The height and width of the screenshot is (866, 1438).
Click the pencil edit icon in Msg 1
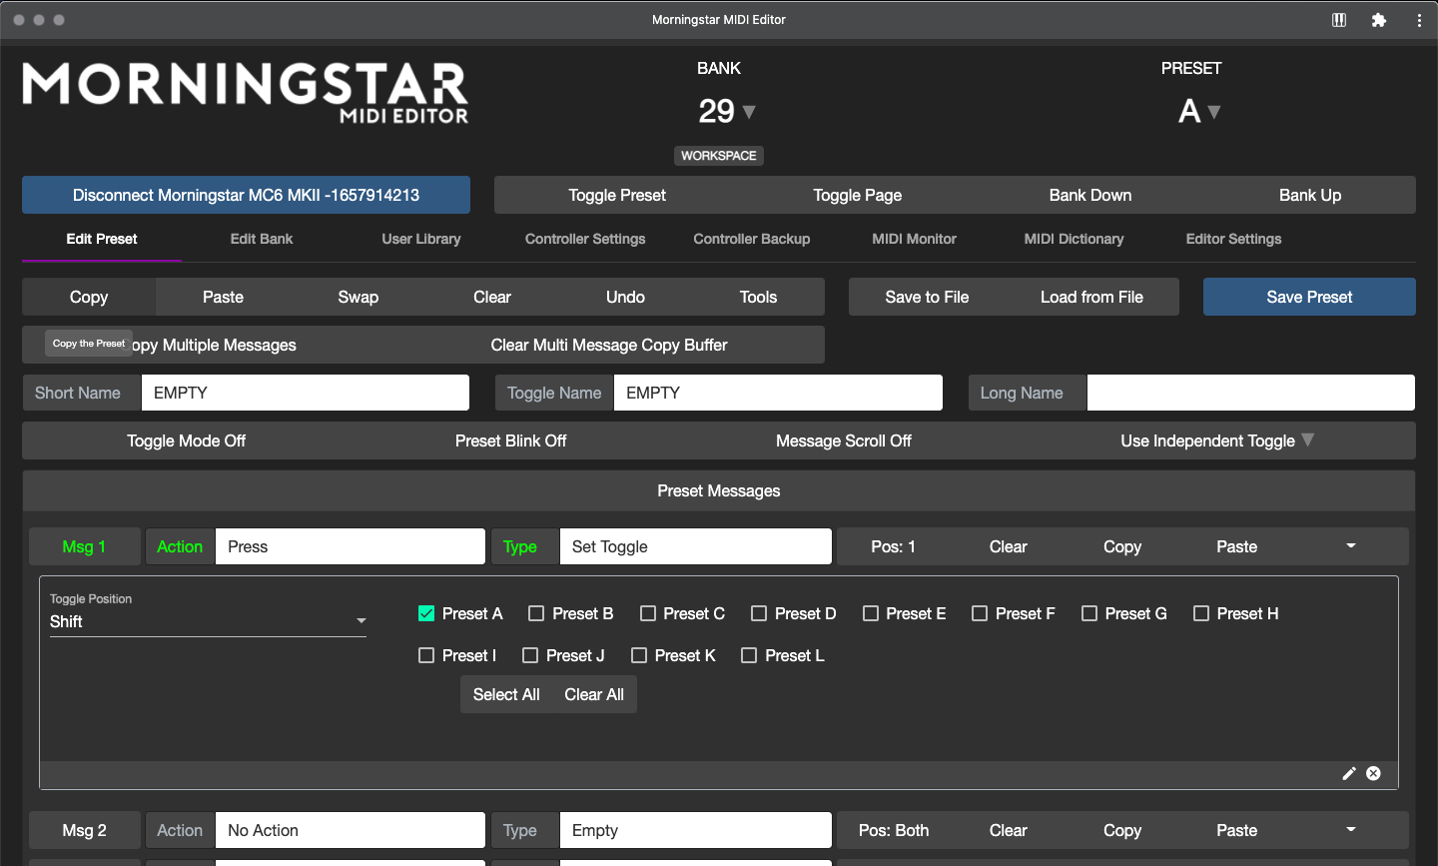pyautogui.click(x=1349, y=773)
